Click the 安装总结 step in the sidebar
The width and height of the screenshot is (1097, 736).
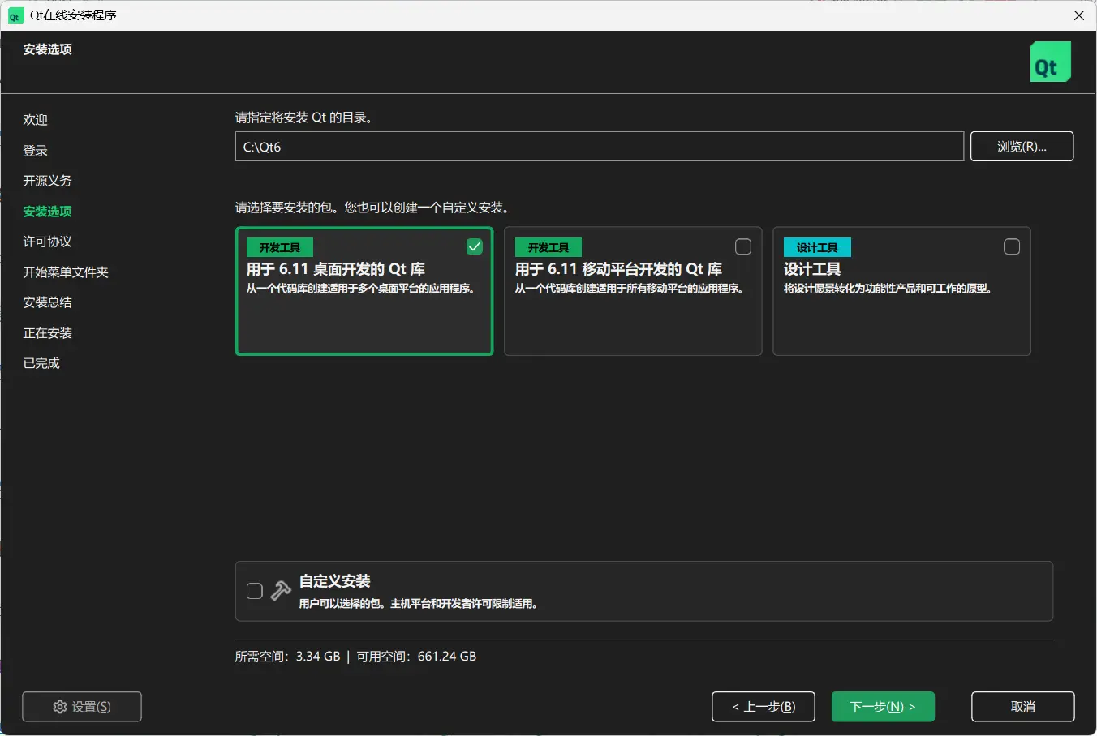click(x=48, y=302)
